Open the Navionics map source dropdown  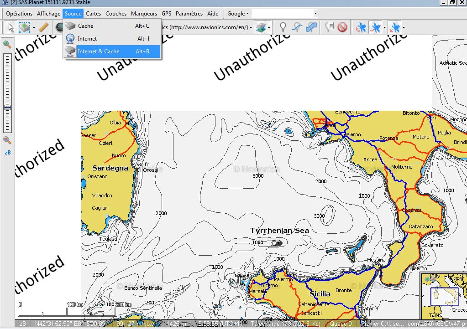[x=251, y=28]
